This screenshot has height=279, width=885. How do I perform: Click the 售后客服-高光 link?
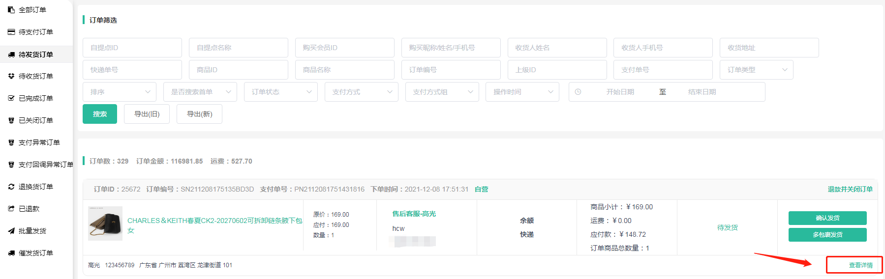414,214
